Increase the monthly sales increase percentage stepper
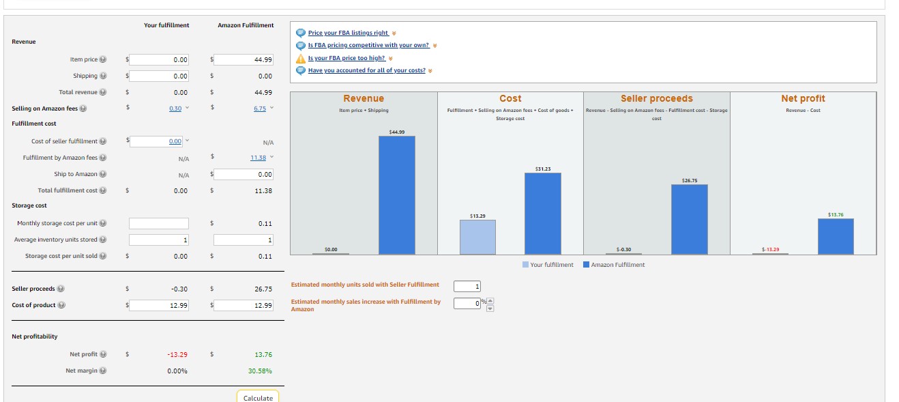 pyautogui.click(x=489, y=301)
